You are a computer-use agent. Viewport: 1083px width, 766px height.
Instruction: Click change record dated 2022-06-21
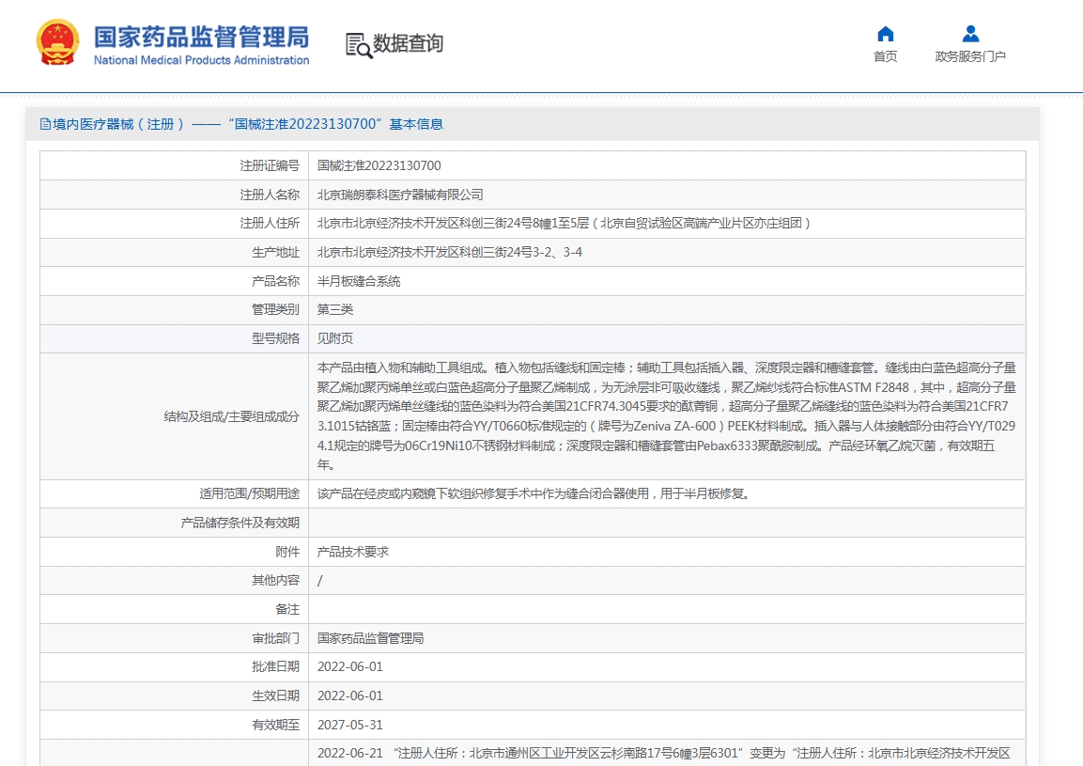(664, 753)
